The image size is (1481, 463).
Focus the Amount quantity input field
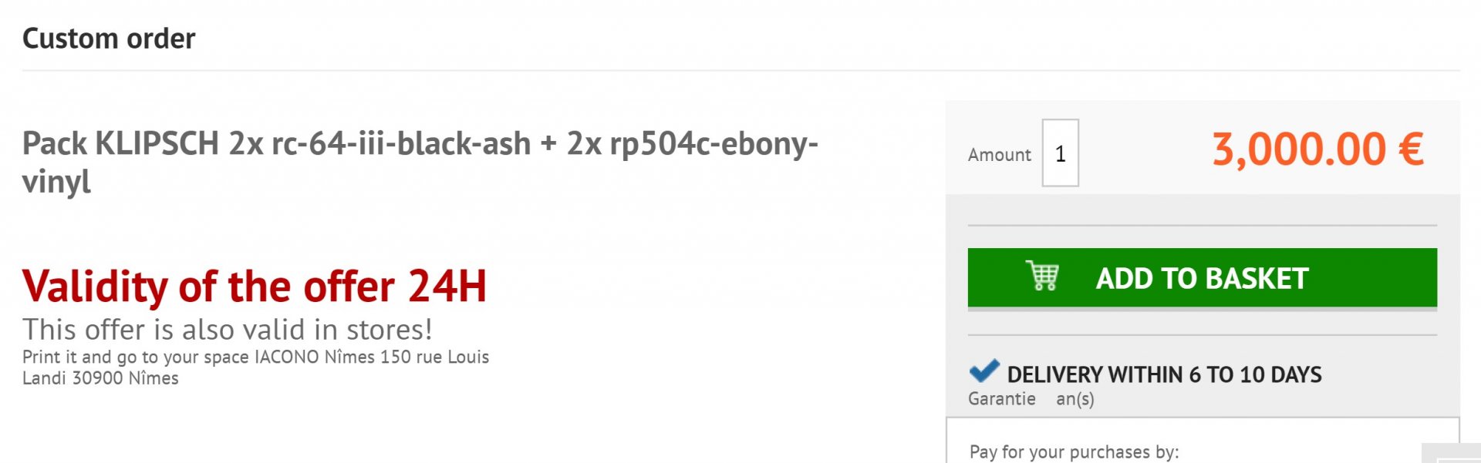[1060, 153]
